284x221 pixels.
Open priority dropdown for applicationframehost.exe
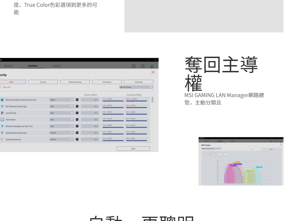(x=62, y=133)
